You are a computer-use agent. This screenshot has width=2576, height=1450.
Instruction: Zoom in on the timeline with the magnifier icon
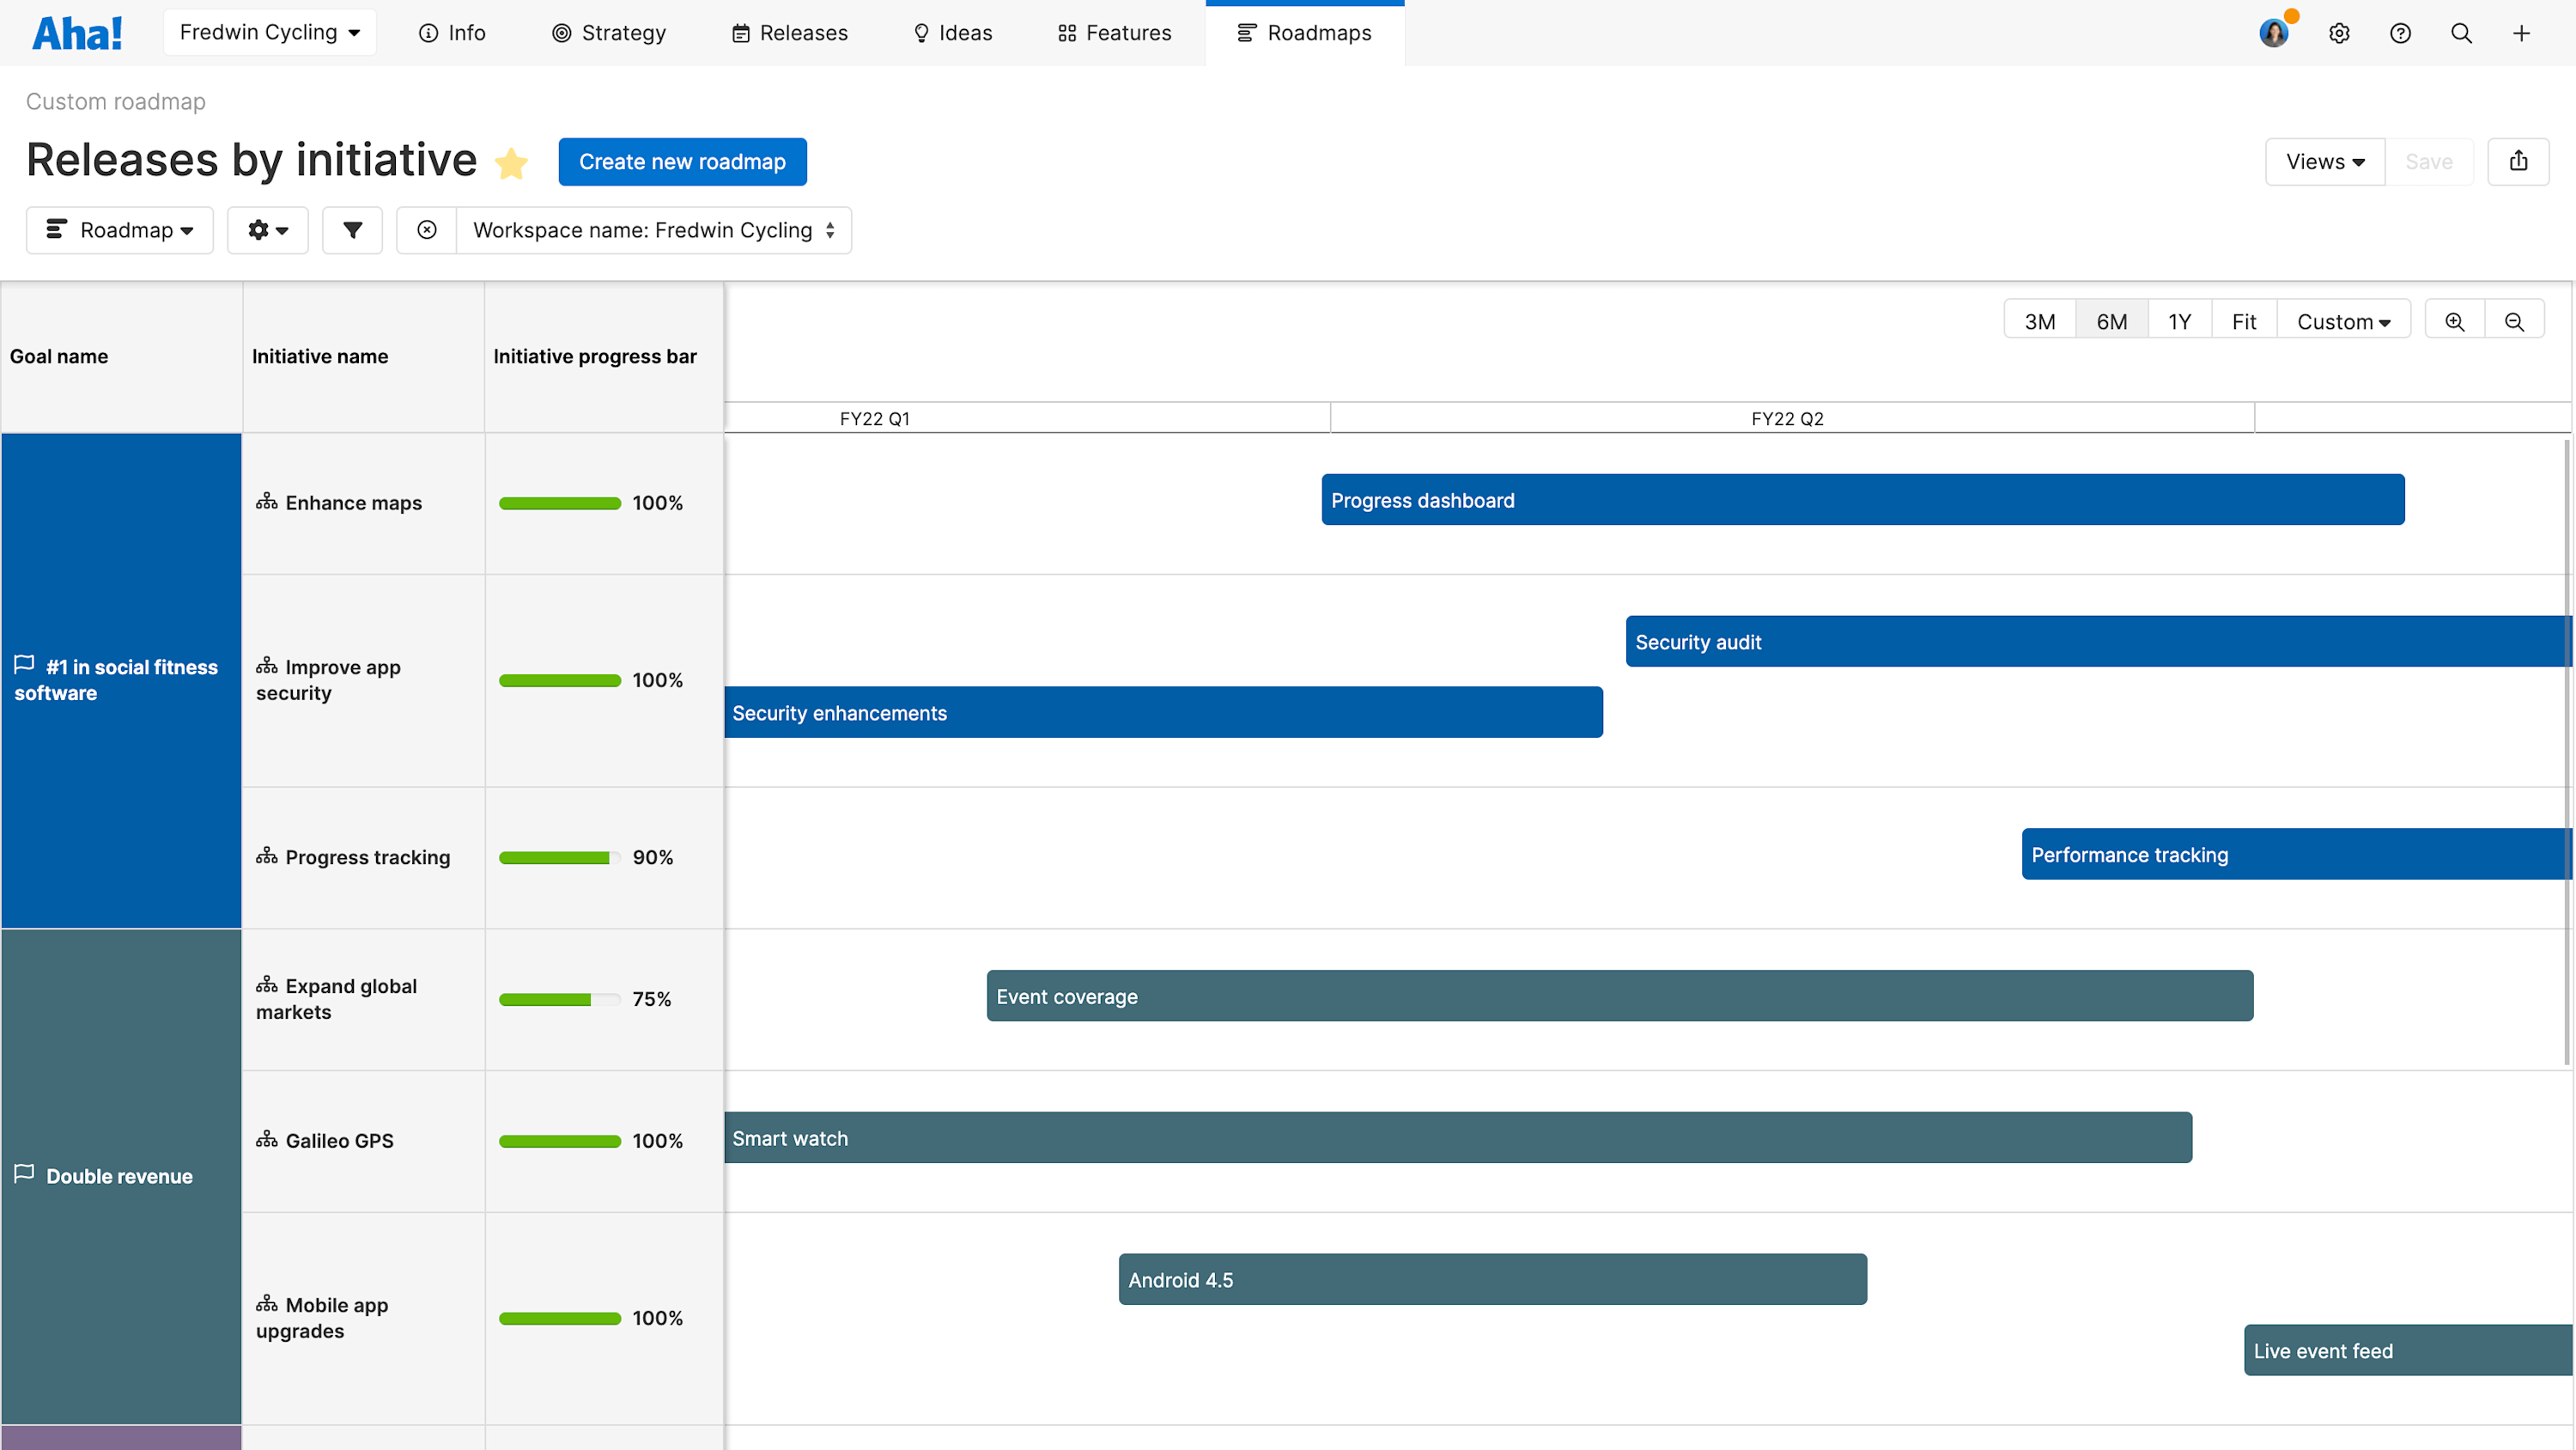[x=2454, y=321]
